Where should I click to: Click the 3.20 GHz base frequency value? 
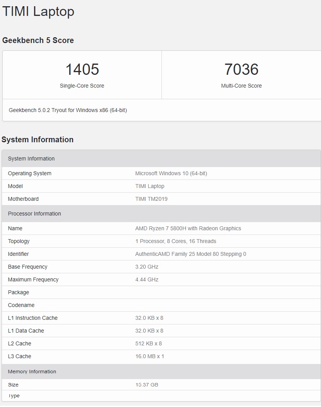[147, 267]
